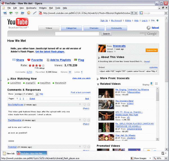This screenshot has height=161, width=169.
Task: Open the closed tabs trash icon
Action: click(x=163, y=153)
